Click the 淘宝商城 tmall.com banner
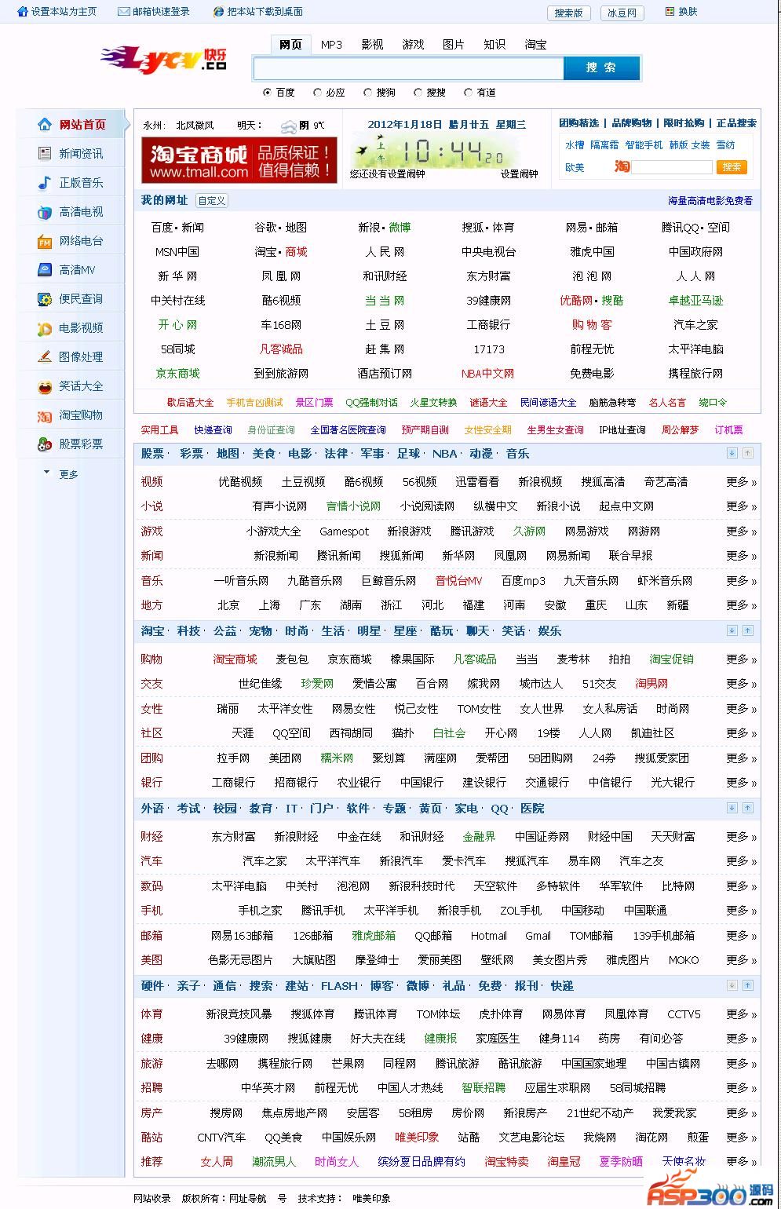 pyautogui.click(x=239, y=160)
